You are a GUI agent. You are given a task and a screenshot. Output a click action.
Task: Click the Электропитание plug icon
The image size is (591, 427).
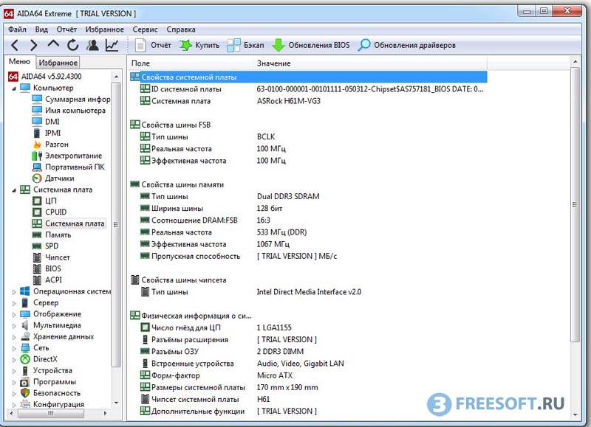click(x=37, y=156)
